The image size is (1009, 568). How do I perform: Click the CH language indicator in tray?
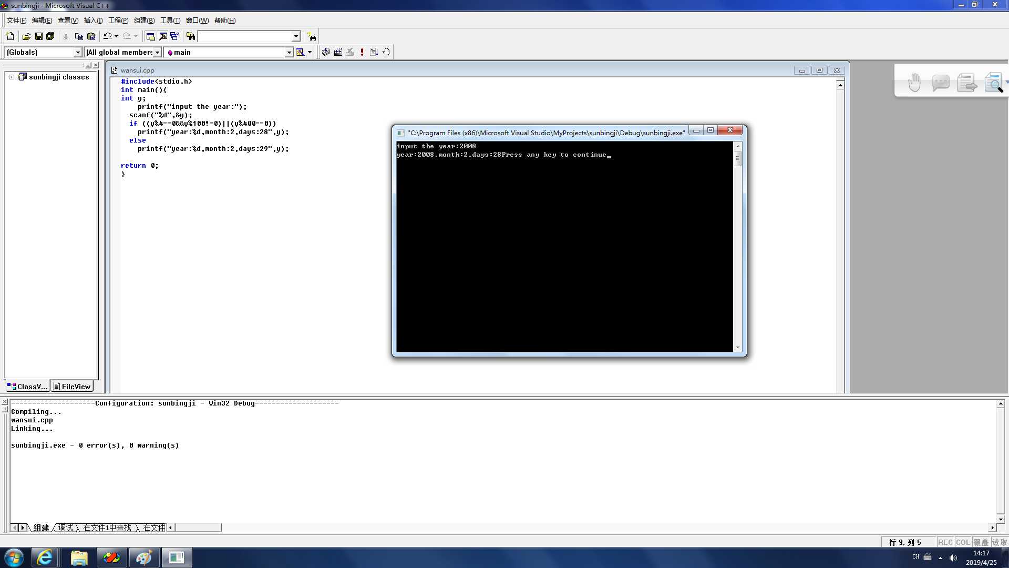coord(916,557)
